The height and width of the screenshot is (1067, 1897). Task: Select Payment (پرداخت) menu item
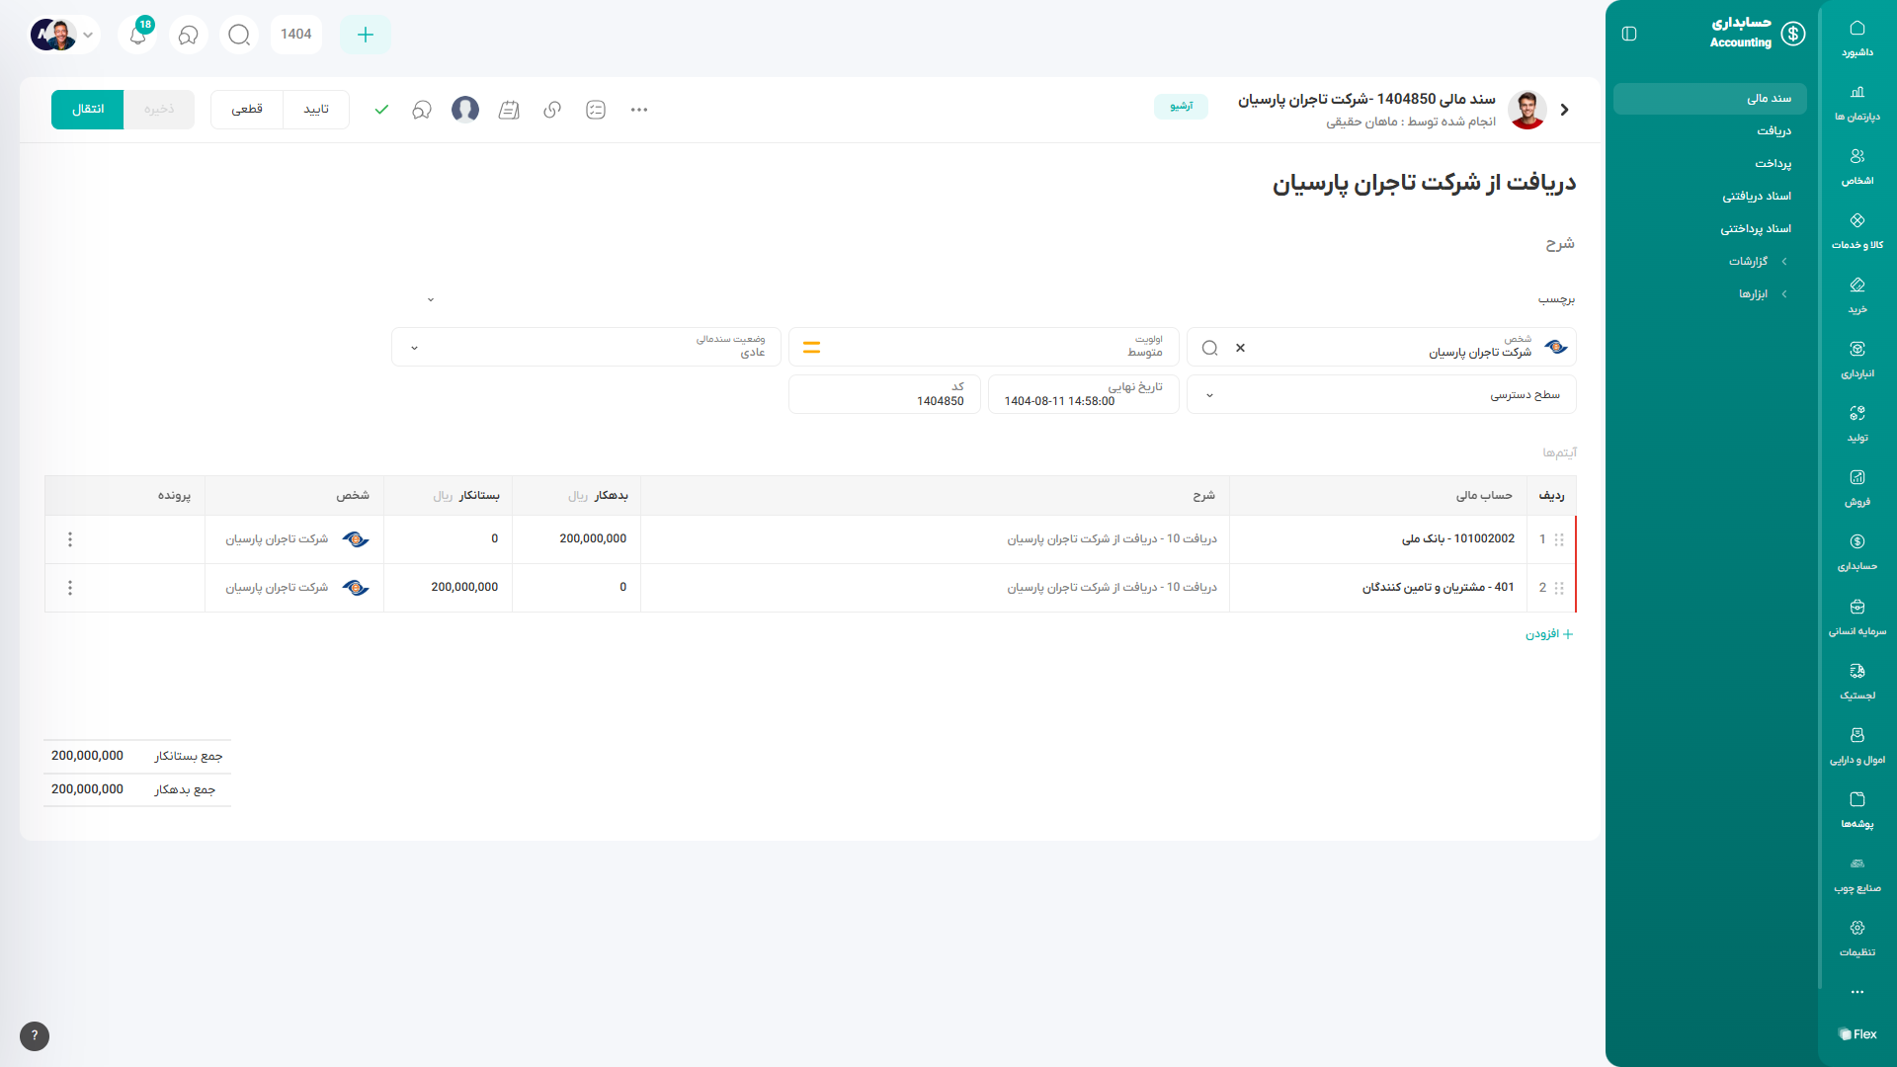1773,164
